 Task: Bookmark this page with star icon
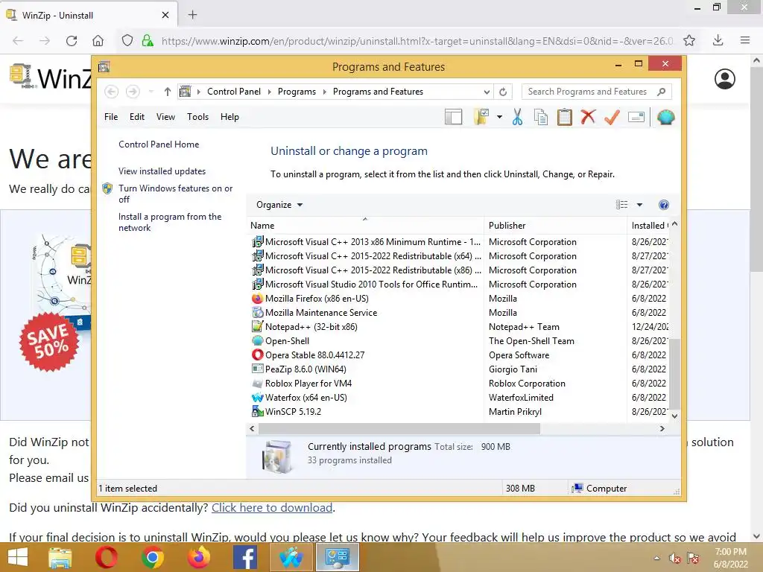coord(689,41)
